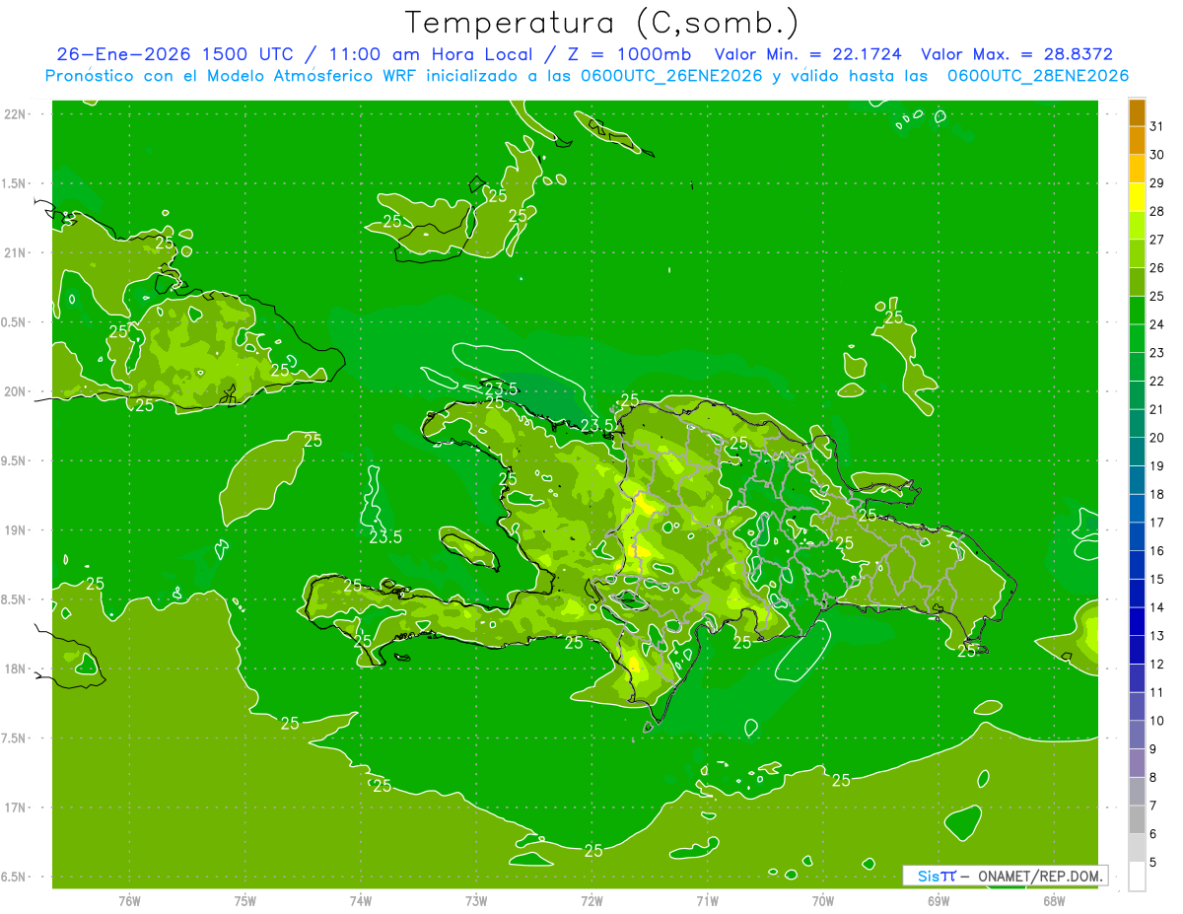The width and height of the screenshot is (1183, 914).
Task: Click the "75W" longitude axis label
Action: 245,901
